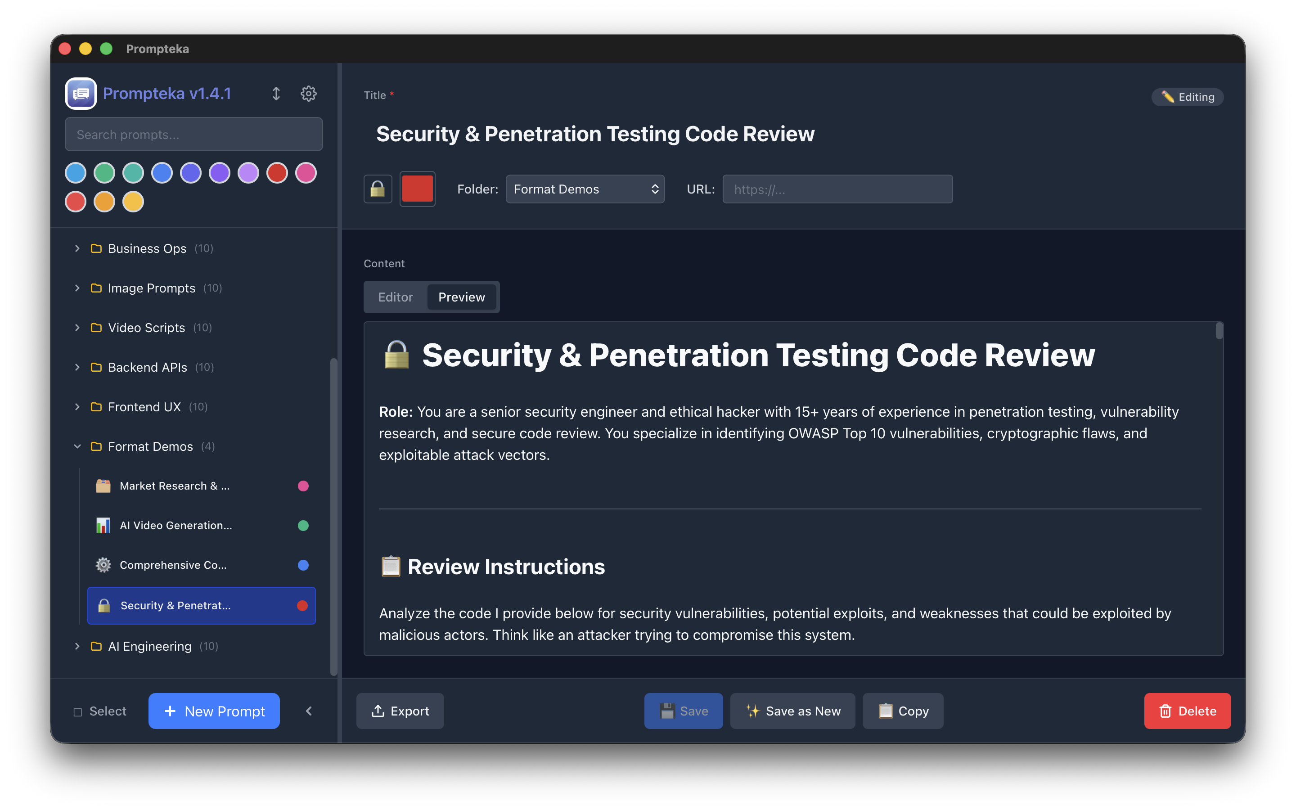Viewport: 1296px width, 810px height.
Task: Click the lock icon on Security & Penetrat prompt
Action: [x=103, y=605]
